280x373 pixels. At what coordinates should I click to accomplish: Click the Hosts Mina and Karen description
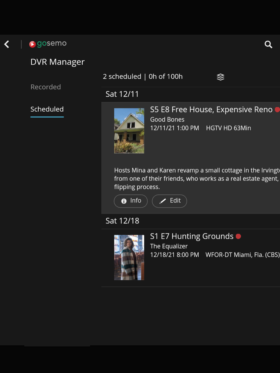tap(197, 178)
